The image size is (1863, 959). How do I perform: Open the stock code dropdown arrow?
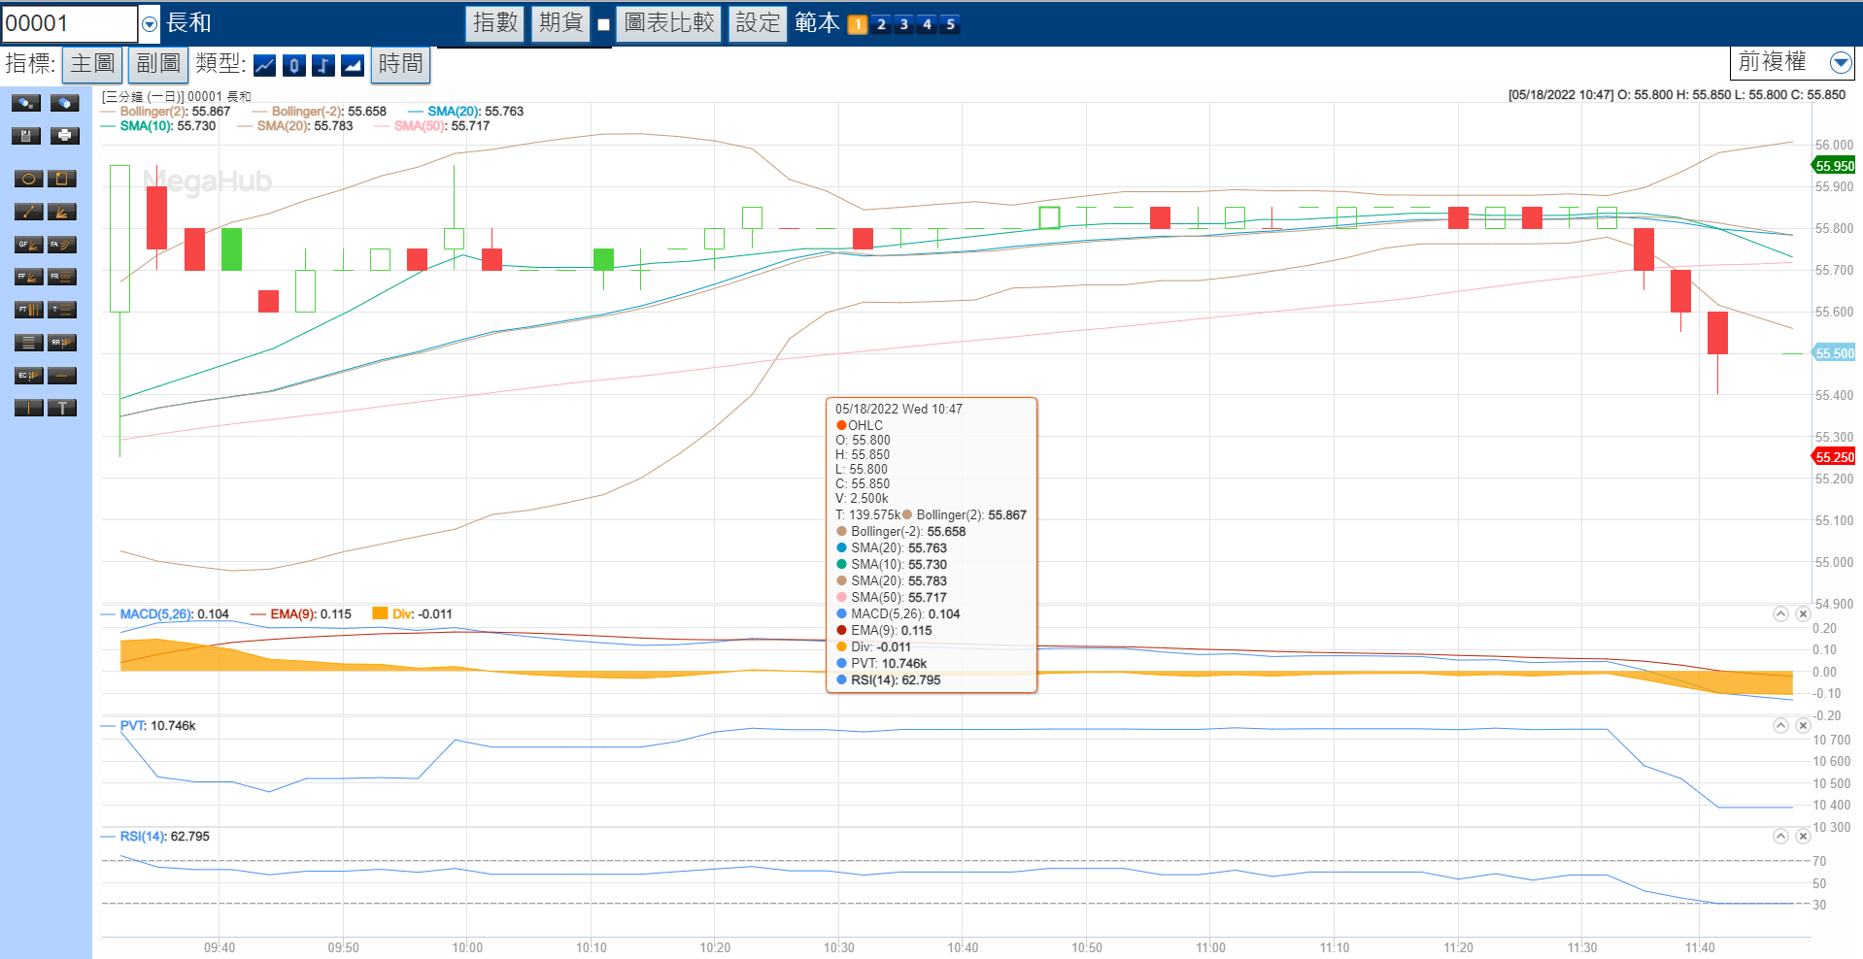pyautogui.click(x=150, y=23)
